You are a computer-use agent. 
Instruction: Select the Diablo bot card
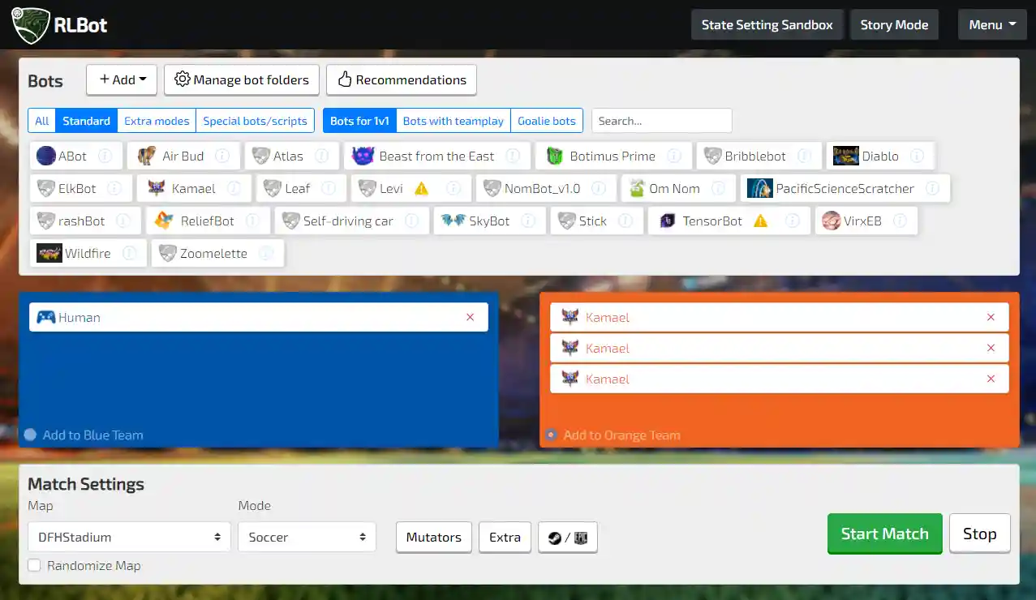point(880,156)
